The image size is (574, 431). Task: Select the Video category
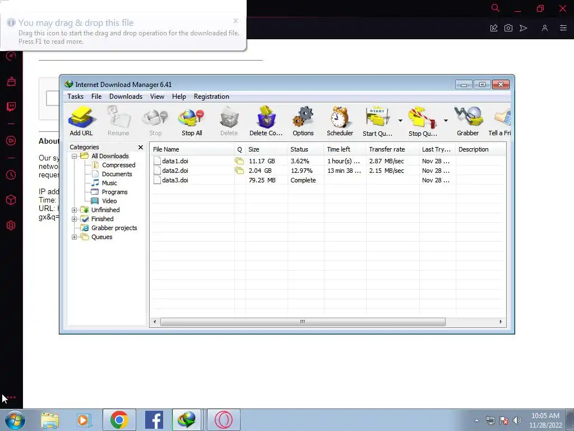point(109,201)
